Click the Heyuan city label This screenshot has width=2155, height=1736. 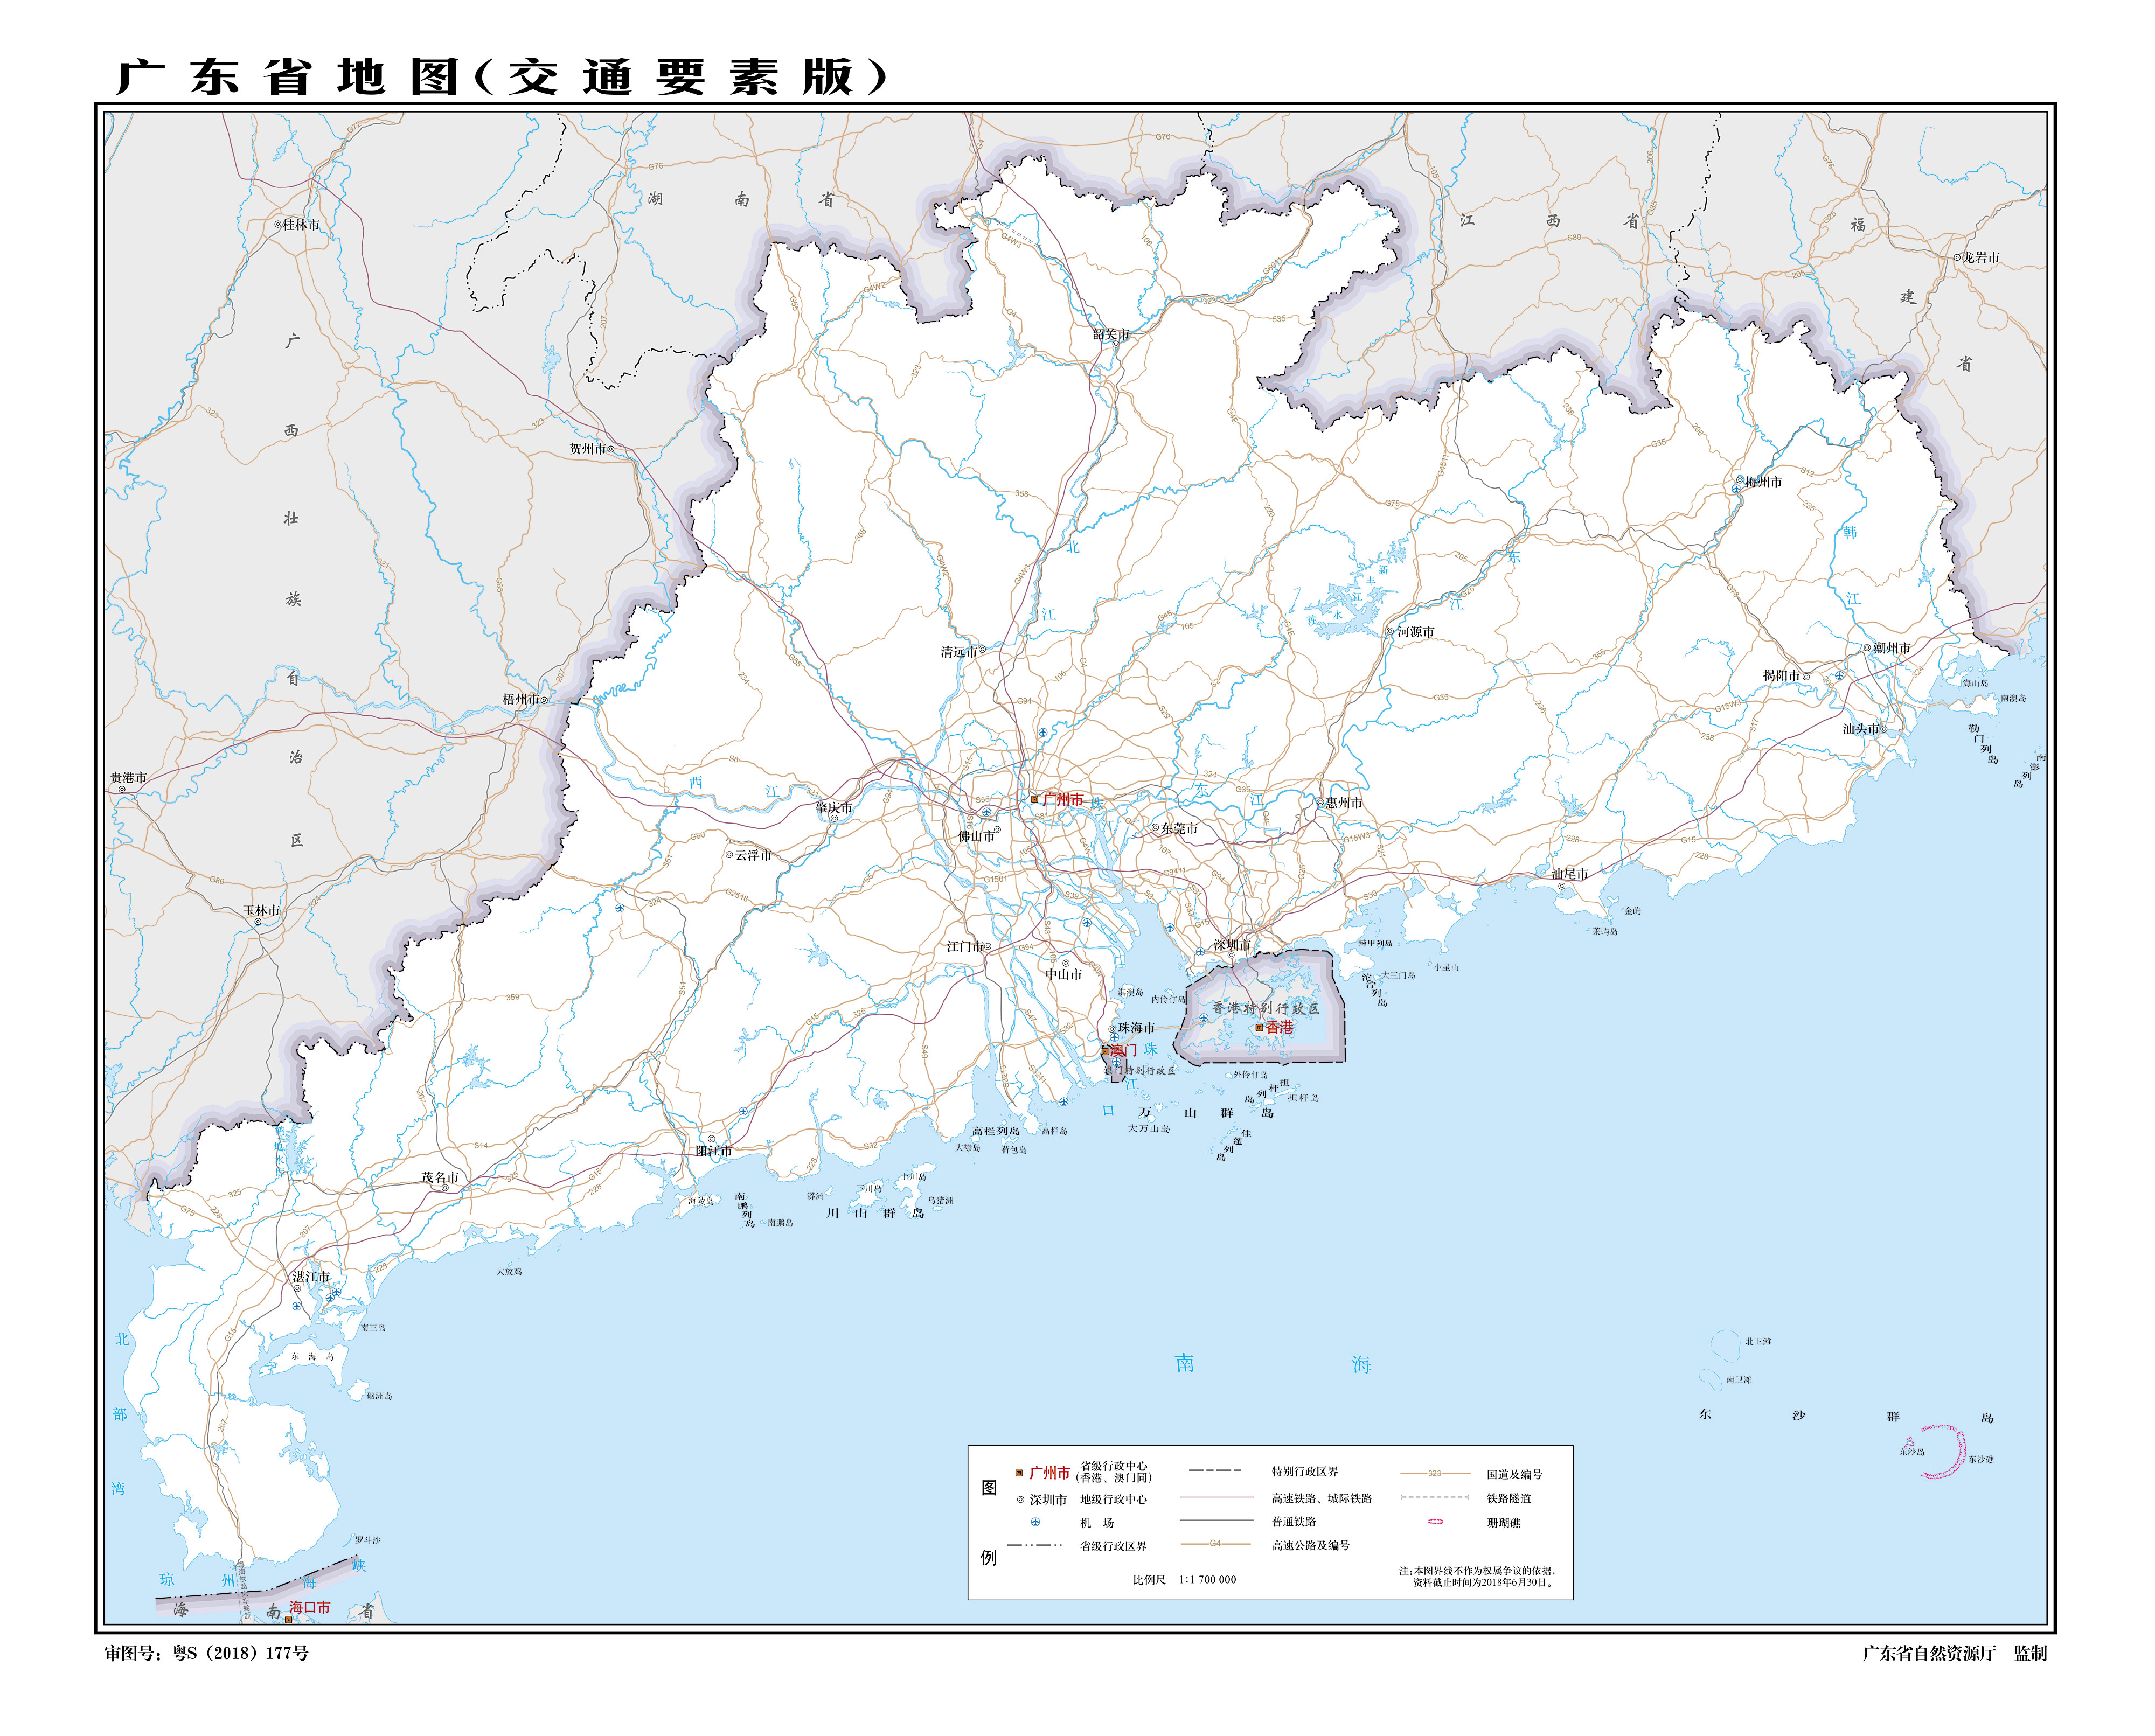click(1415, 632)
